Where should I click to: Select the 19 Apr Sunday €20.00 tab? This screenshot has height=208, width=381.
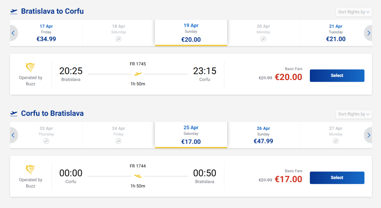191,33
